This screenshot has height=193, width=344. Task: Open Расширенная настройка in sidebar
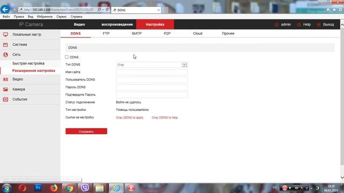coord(34,71)
